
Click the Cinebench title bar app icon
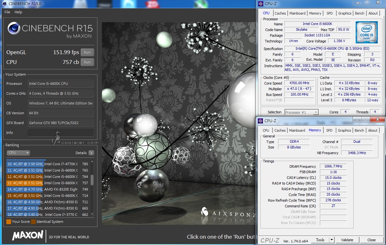[4, 3]
